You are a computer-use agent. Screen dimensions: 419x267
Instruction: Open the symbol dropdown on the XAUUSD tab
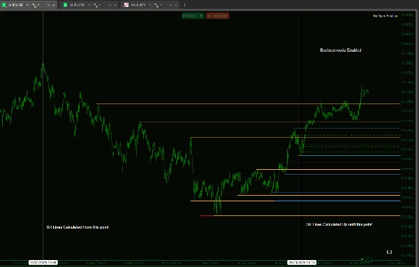click(x=149, y=5)
